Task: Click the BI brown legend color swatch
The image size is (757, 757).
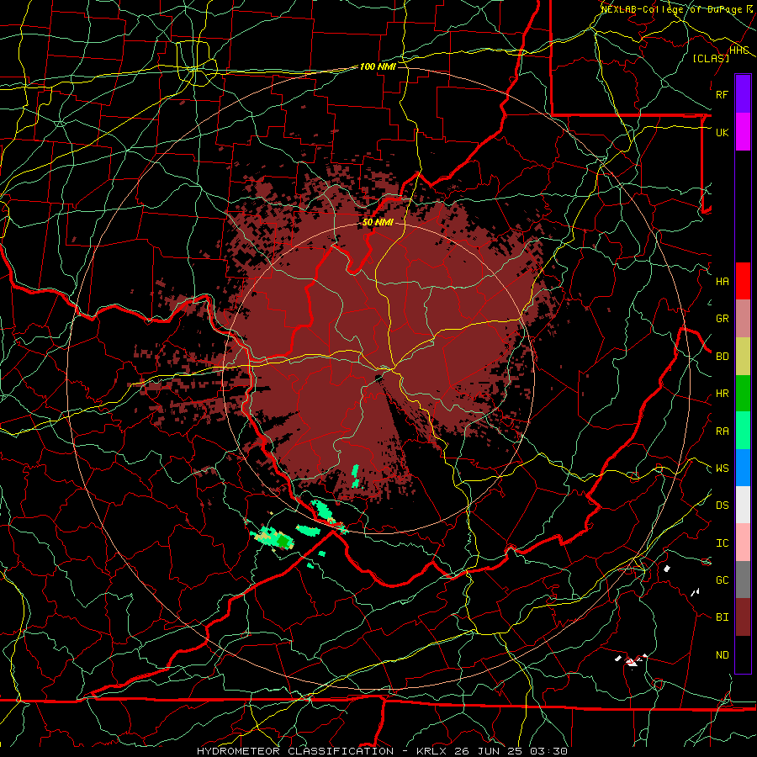Action: coord(743,617)
